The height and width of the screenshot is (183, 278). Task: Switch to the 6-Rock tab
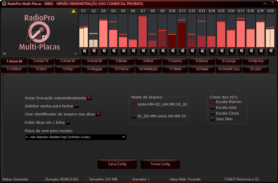pyautogui.click(x=148, y=61)
